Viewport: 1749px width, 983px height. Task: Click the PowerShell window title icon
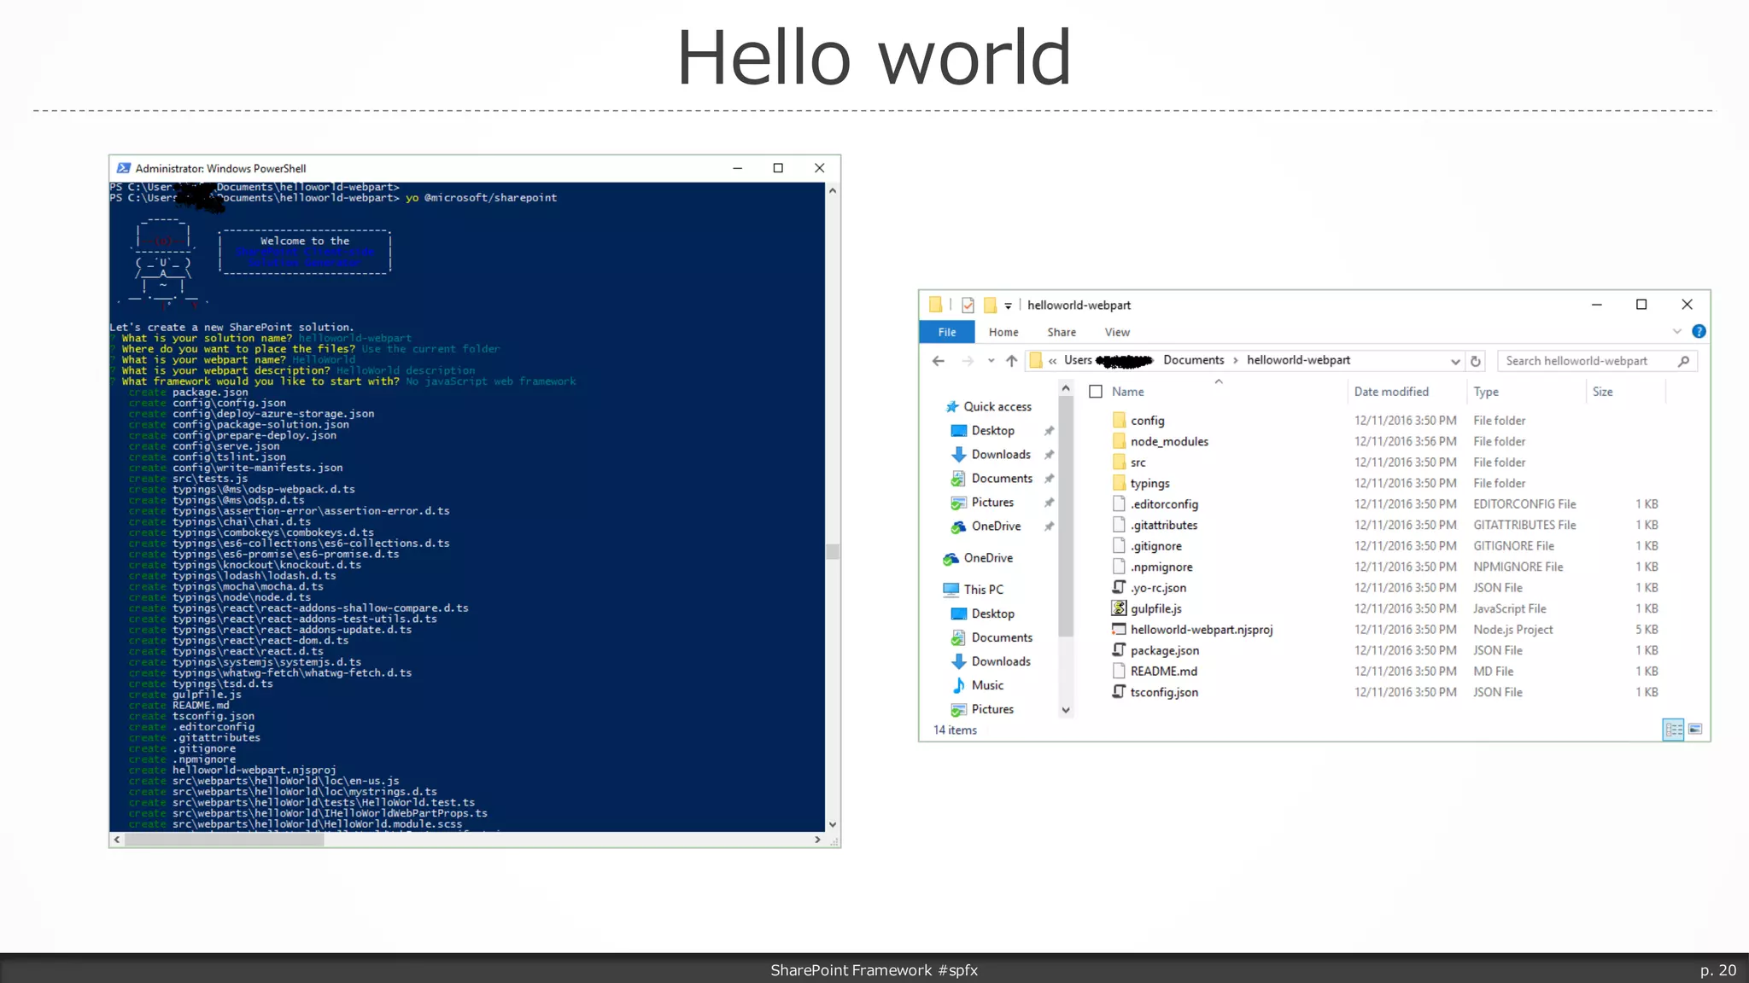click(124, 168)
